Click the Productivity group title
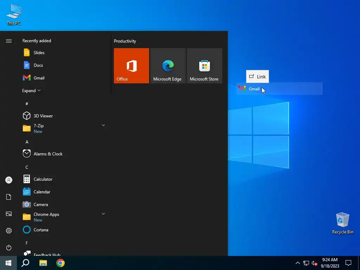360x270 pixels. tap(125, 41)
